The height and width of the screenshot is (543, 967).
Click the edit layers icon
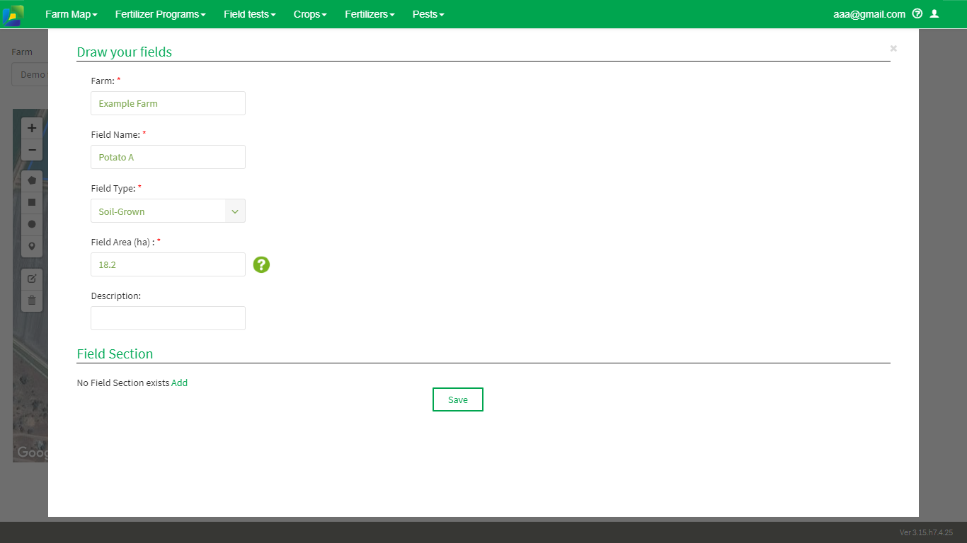32,279
